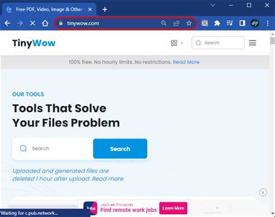
Task: Open a new browser tab
Action: point(105,9)
